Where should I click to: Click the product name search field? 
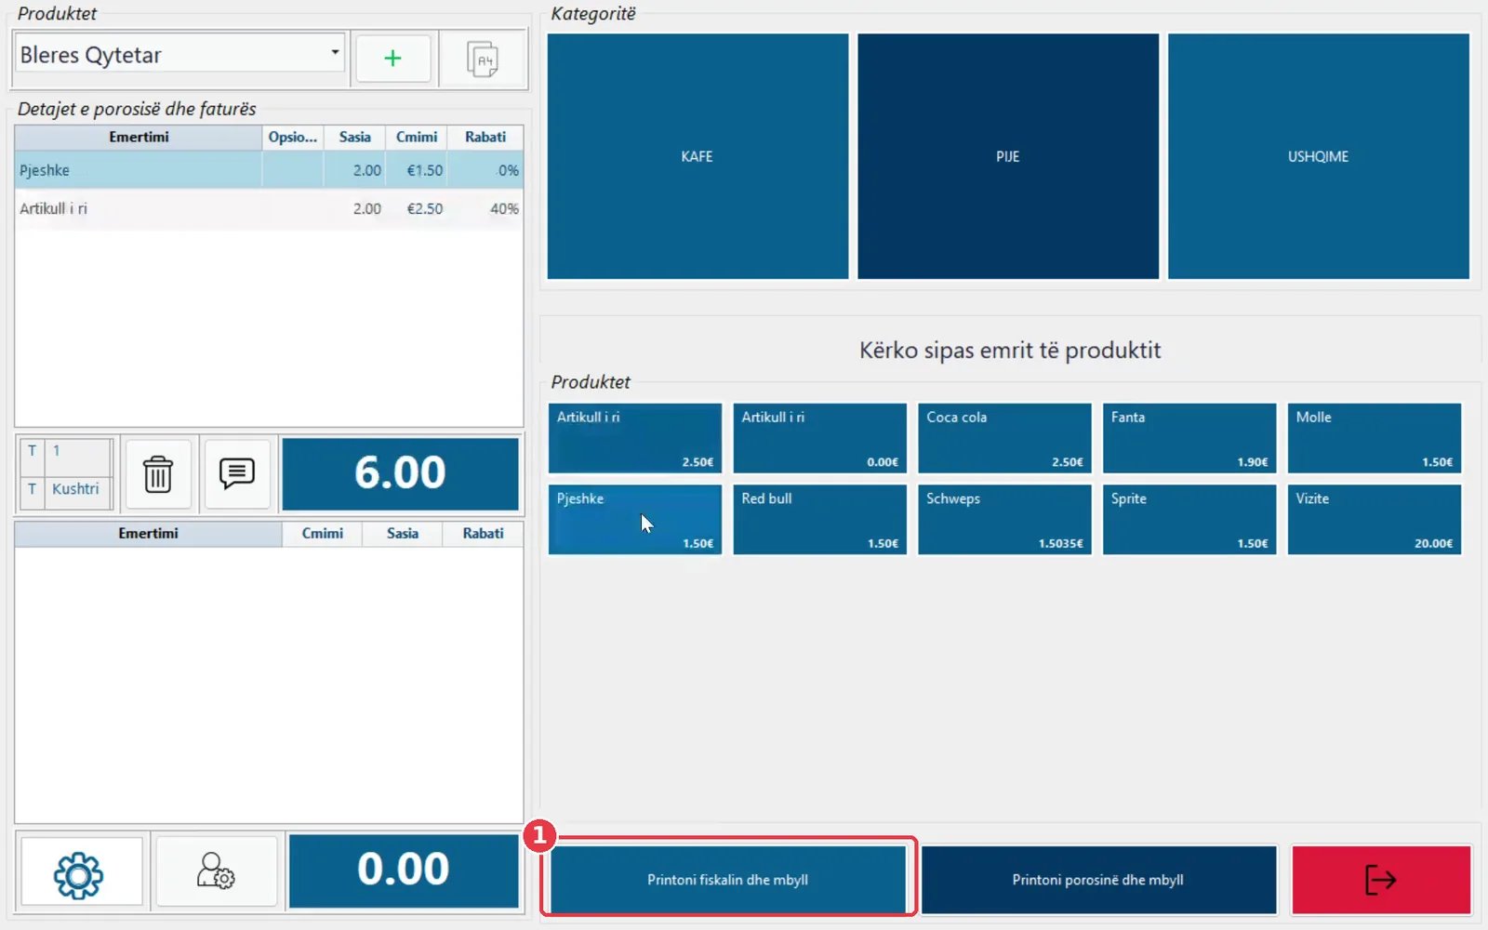pos(1010,351)
